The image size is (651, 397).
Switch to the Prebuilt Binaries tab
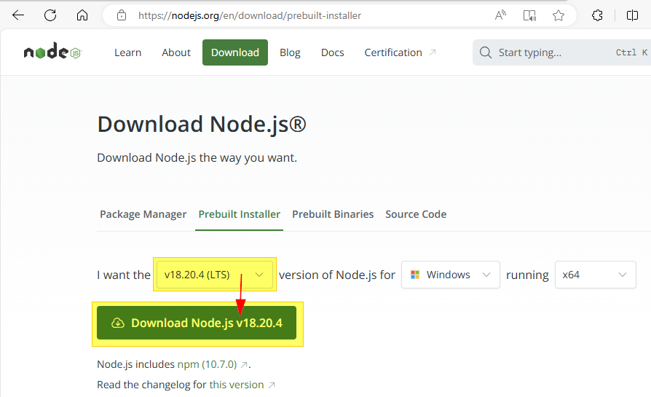[x=333, y=214]
